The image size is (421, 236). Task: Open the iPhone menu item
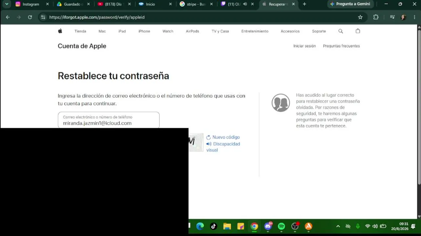(x=144, y=31)
